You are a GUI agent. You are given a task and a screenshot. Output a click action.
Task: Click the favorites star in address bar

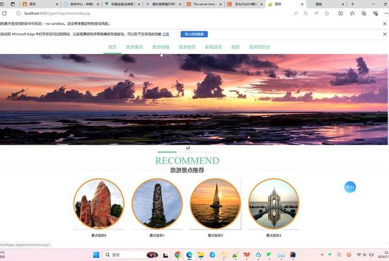click(327, 13)
